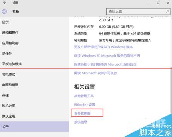This screenshot has width=172, height=137.
Task: Maximize the Settings window
Action: point(158,3)
